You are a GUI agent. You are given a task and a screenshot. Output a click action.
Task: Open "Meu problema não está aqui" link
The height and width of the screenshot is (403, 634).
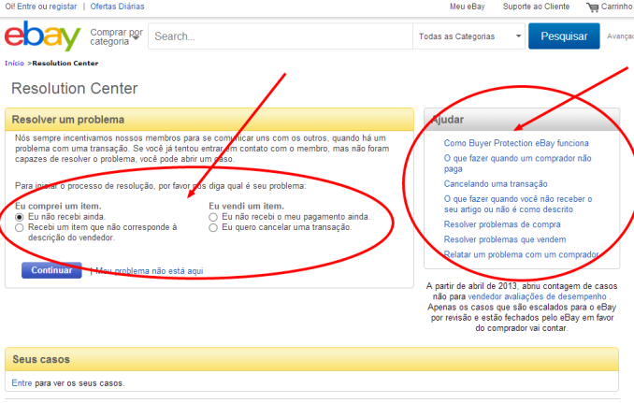point(150,271)
